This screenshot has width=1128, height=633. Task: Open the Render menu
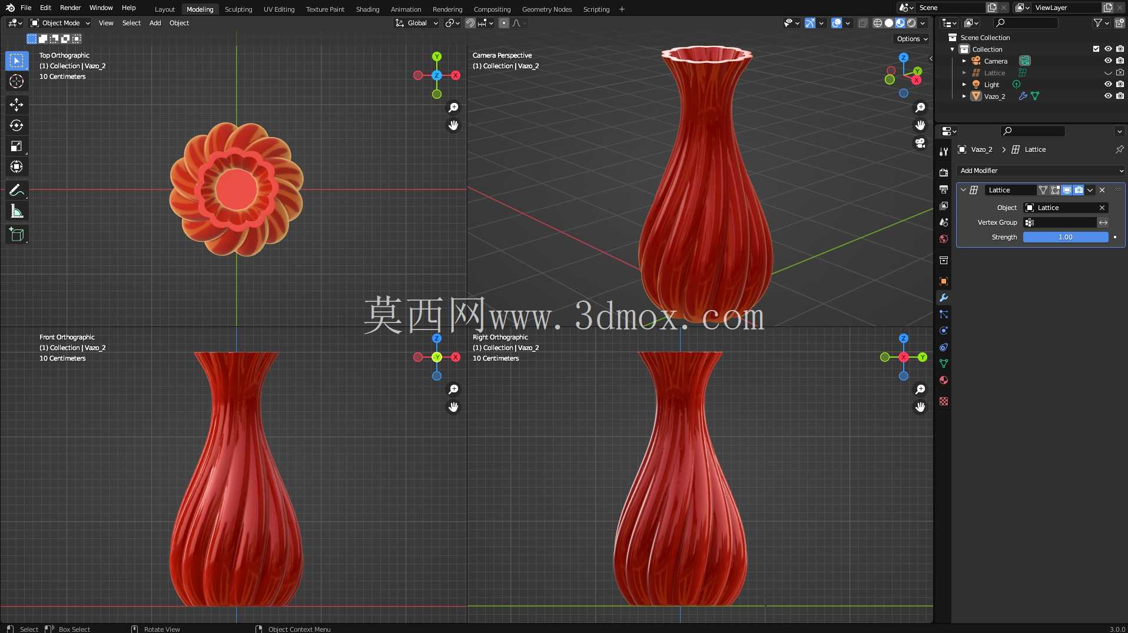click(x=70, y=8)
